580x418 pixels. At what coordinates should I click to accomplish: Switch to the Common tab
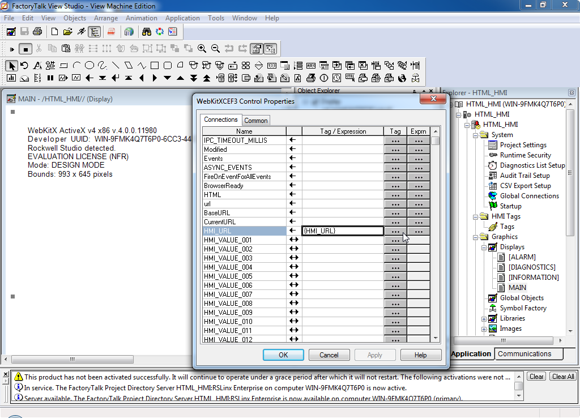point(255,121)
